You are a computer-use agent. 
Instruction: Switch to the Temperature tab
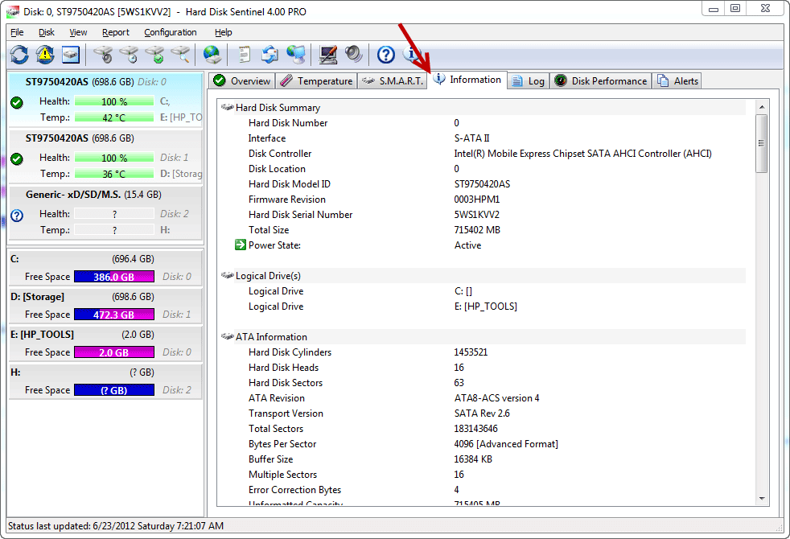pos(316,81)
